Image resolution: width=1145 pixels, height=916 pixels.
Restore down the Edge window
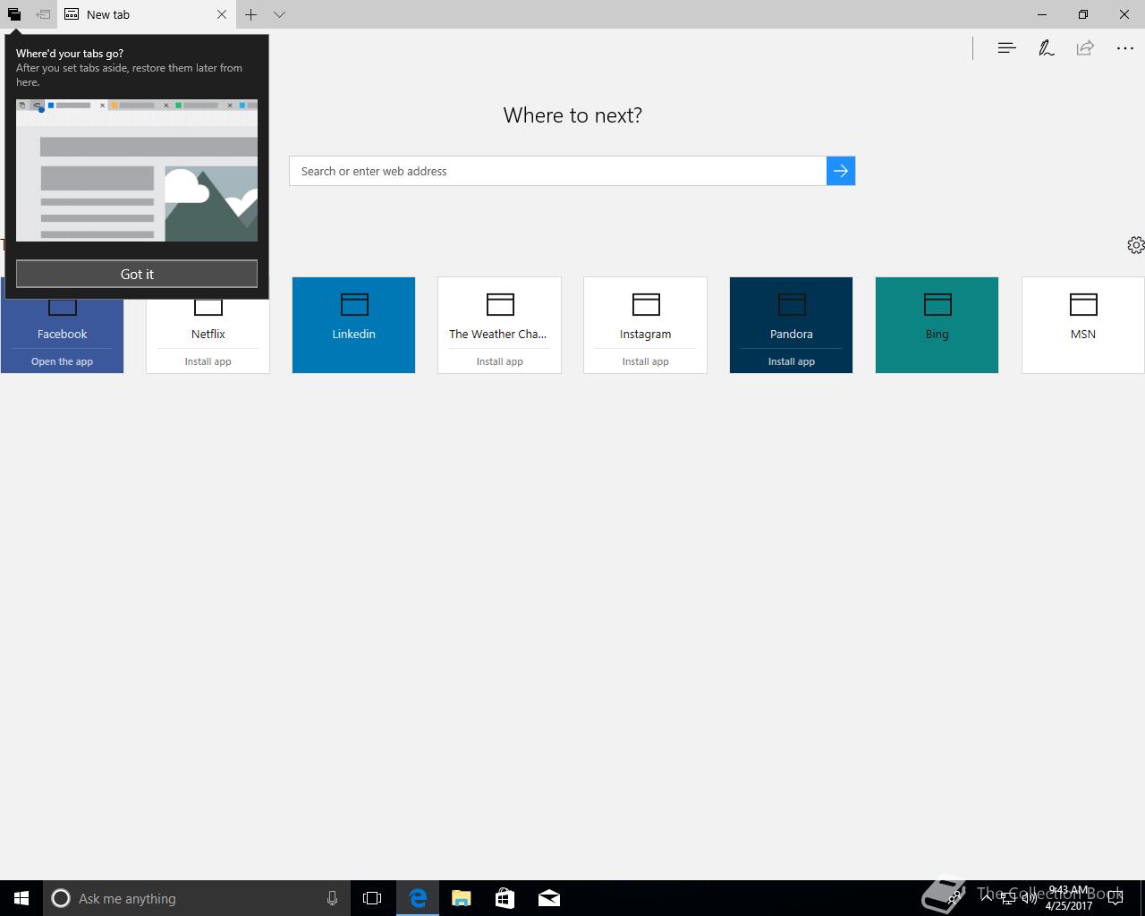(1083, 14)
